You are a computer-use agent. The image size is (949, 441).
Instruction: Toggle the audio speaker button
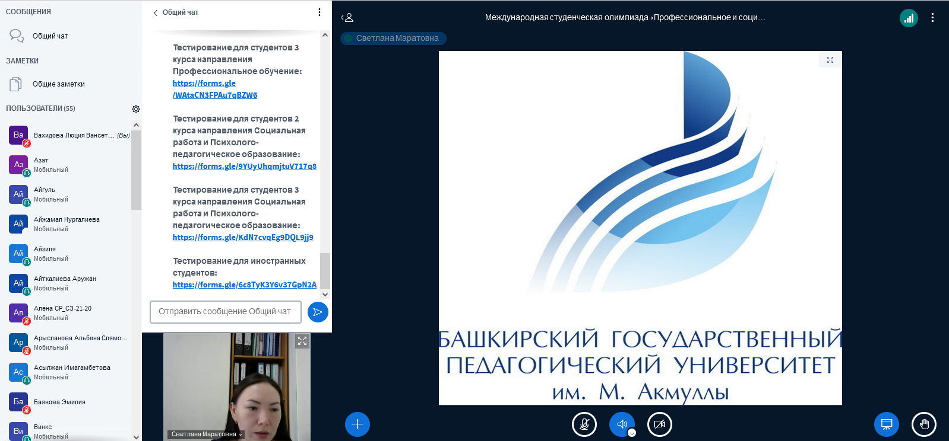coord(622,424)
